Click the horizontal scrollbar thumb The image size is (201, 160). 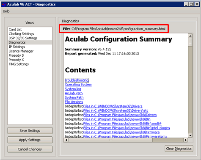click(x=110, y=140)
